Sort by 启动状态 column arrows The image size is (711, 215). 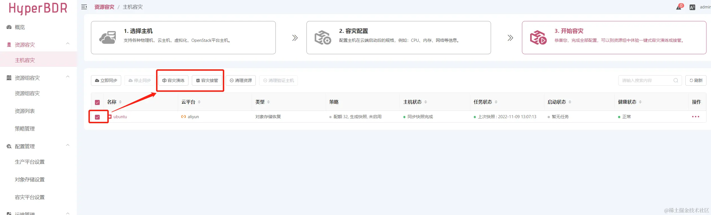point(570,102)
